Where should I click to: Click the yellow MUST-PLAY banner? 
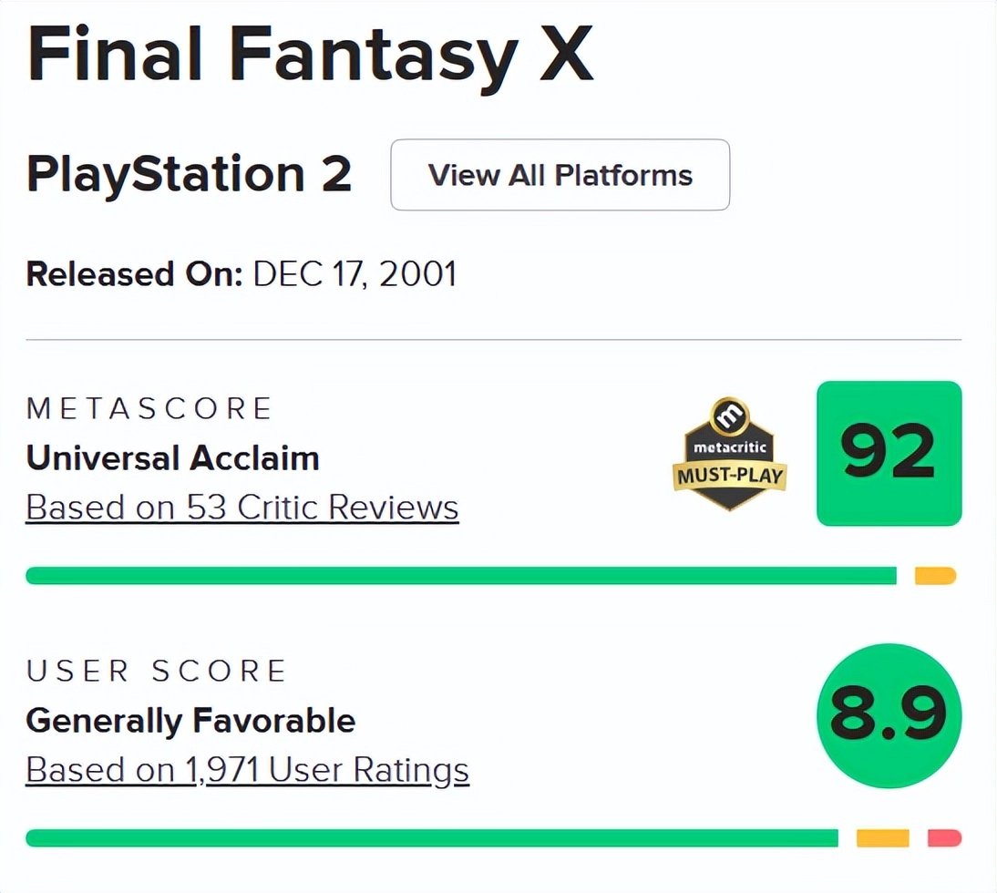point(730,476)
